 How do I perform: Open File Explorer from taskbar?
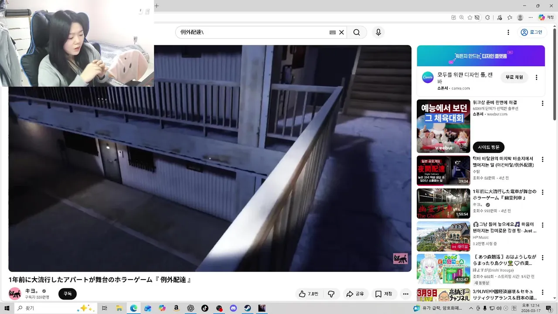(119, 308)
